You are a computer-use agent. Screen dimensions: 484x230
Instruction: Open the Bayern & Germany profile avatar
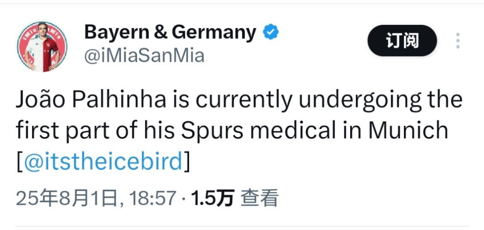click(42, 47)
